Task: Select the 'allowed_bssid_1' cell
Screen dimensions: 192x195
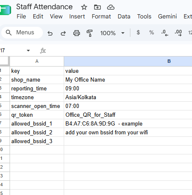Action: [x=37, y=123]
